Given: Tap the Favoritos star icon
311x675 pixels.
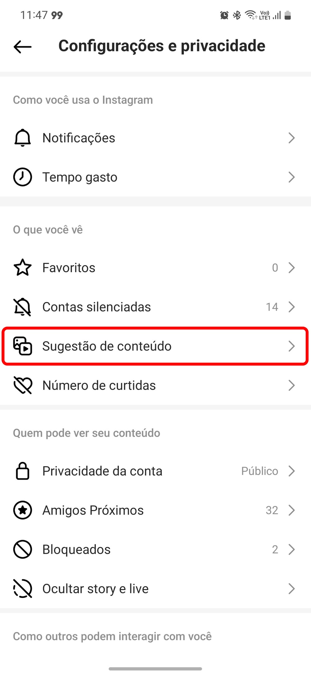Looking at the screenshot, I should click(x=22, y=268).
